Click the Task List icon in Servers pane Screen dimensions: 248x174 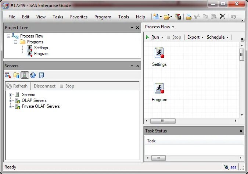(x=8, y=75)
